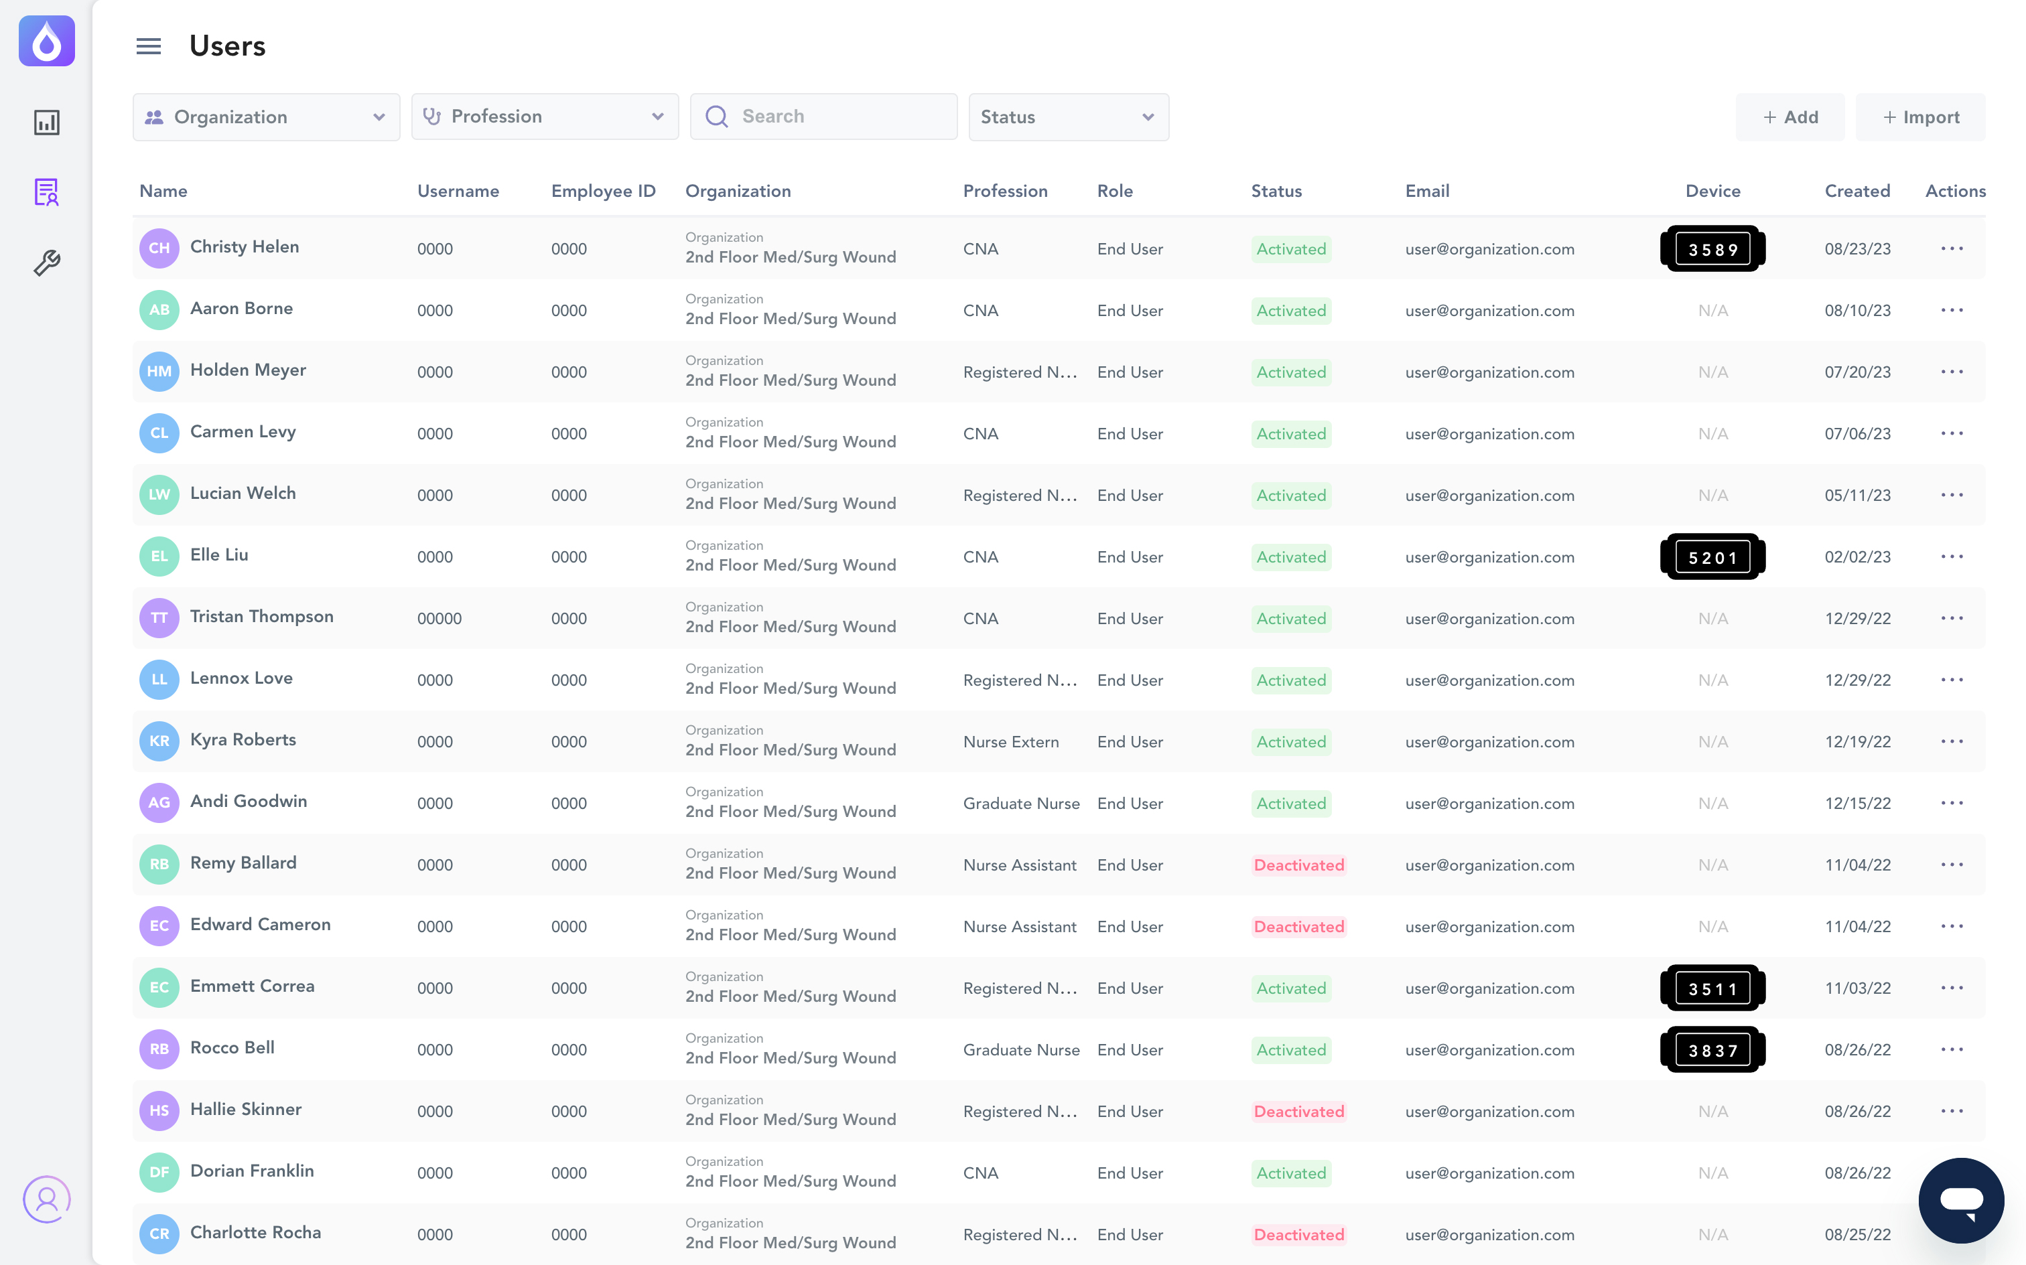Image resolution: width=2026 pixels, height=1265 pixels.
Task: Click Hallie Skinner's Deactivated status badge
Action: tap(1299, 1112)
